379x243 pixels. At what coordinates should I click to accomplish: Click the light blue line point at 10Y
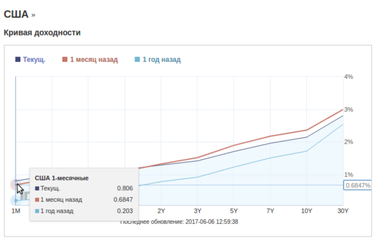[x=307, y=151]
